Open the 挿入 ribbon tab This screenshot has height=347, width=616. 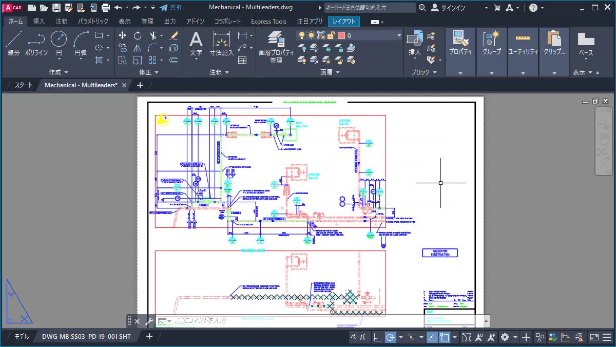[39, 22]
